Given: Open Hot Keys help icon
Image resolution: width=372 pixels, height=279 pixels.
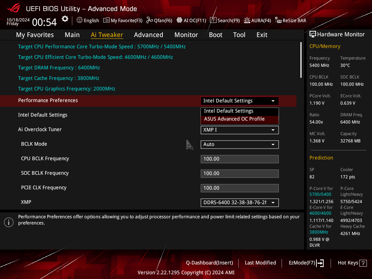Looking at the screenshot, I should click(363, 263).
